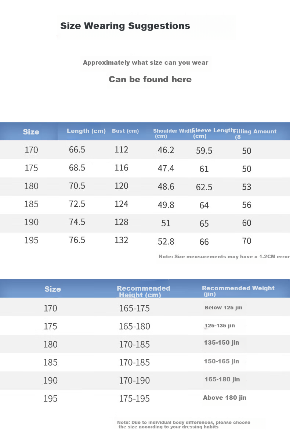Select length value 70.5
The image size is (290, 442).
(x=77, y=186)
